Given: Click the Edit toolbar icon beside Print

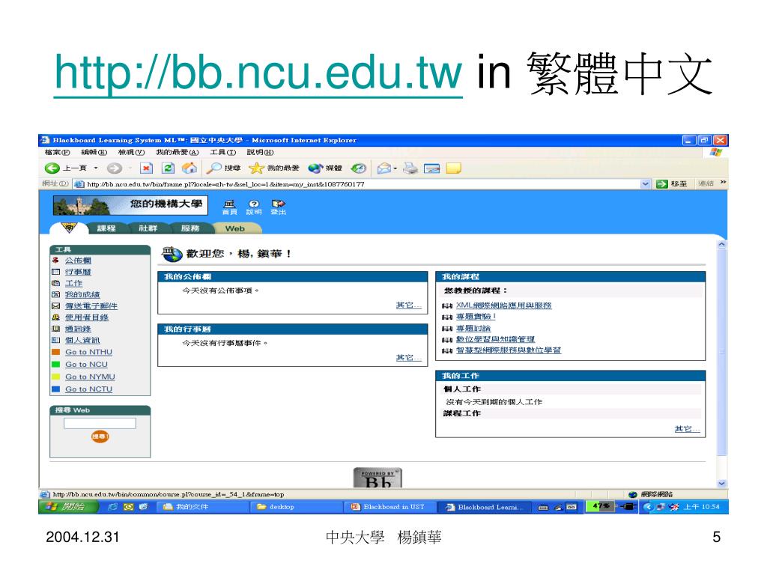Looking at the screenshot, I should click(432, 168).
